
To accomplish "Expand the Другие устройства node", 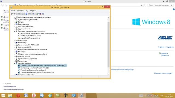I will coord(14,29).
